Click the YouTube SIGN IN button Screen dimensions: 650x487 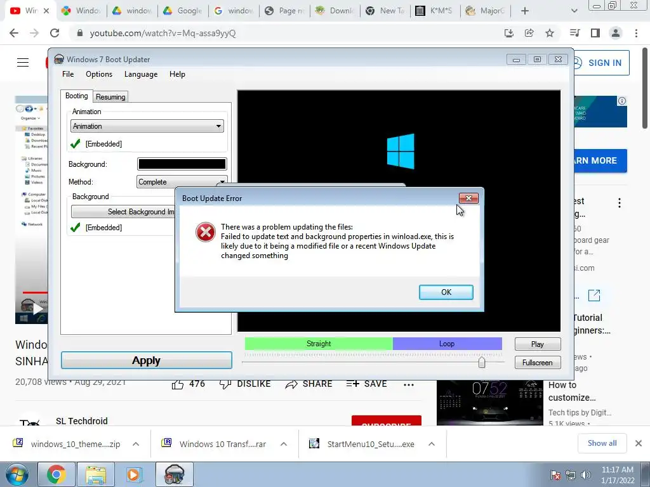600,63
